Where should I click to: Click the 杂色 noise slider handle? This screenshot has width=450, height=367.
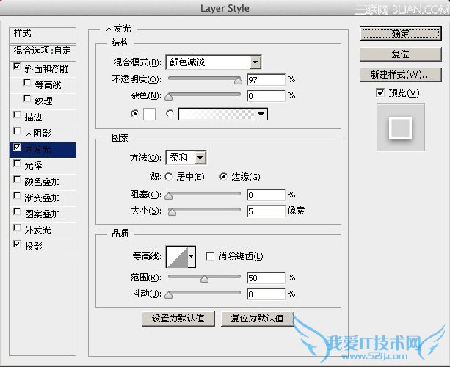click(x=169, y=97)
